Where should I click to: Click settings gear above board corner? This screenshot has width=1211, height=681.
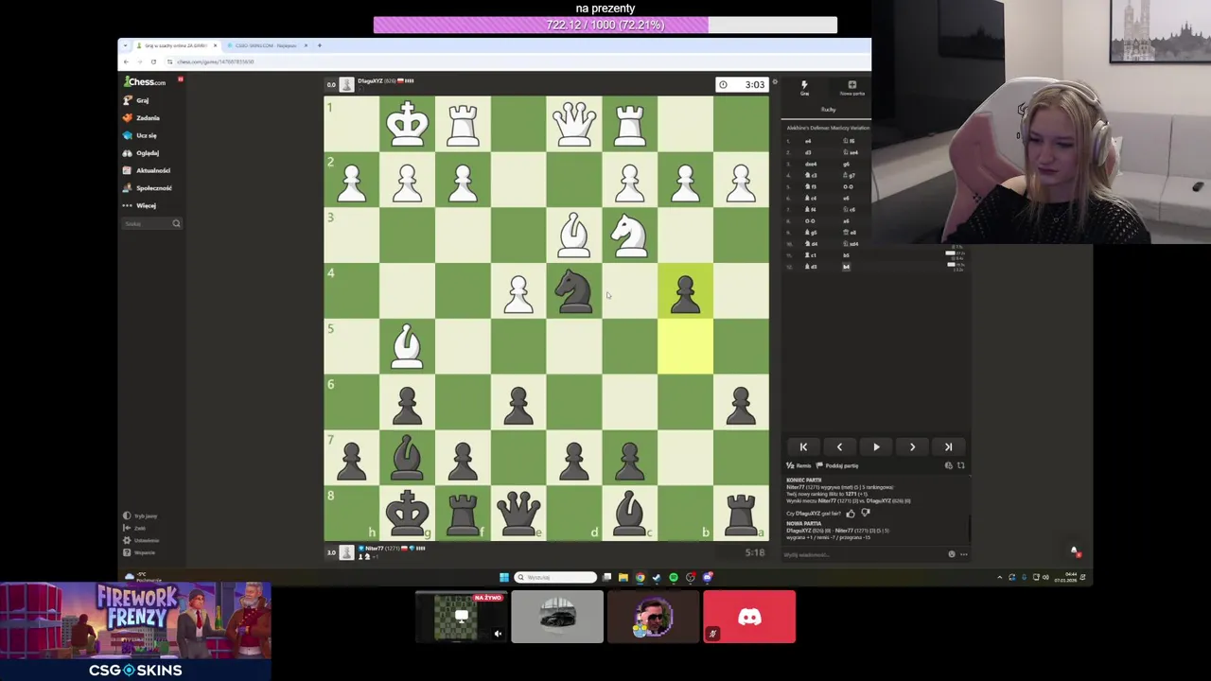[774, 82]
